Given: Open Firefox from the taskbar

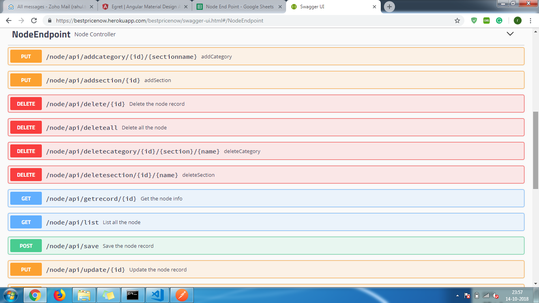Looking at the screenshot, I should (x=60, y=295).
